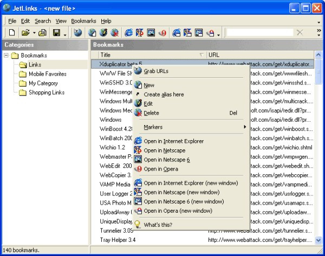
Task: Click the Delete bookmark toolbar icon
Action: 115,32
